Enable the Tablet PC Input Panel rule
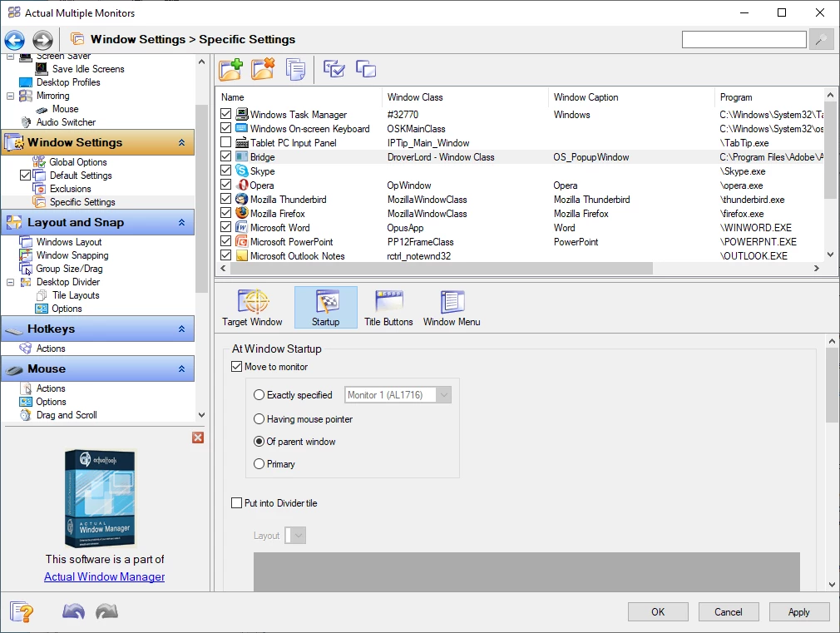 click(226, 142)
